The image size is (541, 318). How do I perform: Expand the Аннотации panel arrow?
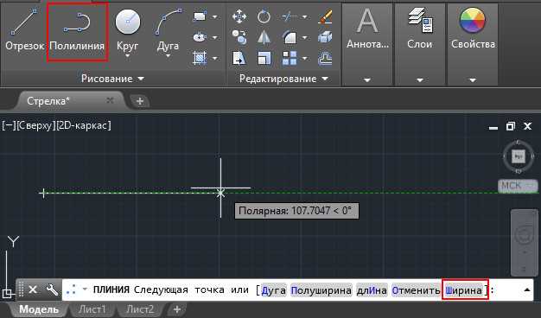click(x=367, y=80)
